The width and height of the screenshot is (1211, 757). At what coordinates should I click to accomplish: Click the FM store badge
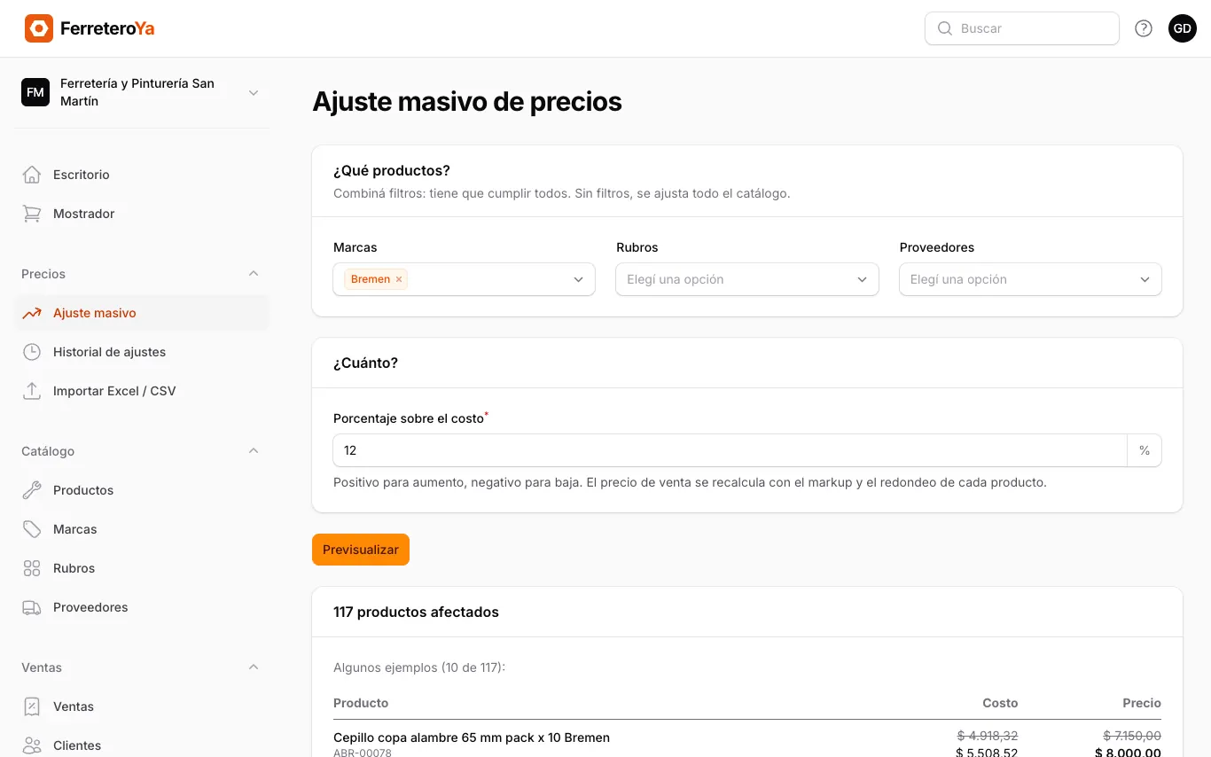pyautogui.click(x=35, y=92)
